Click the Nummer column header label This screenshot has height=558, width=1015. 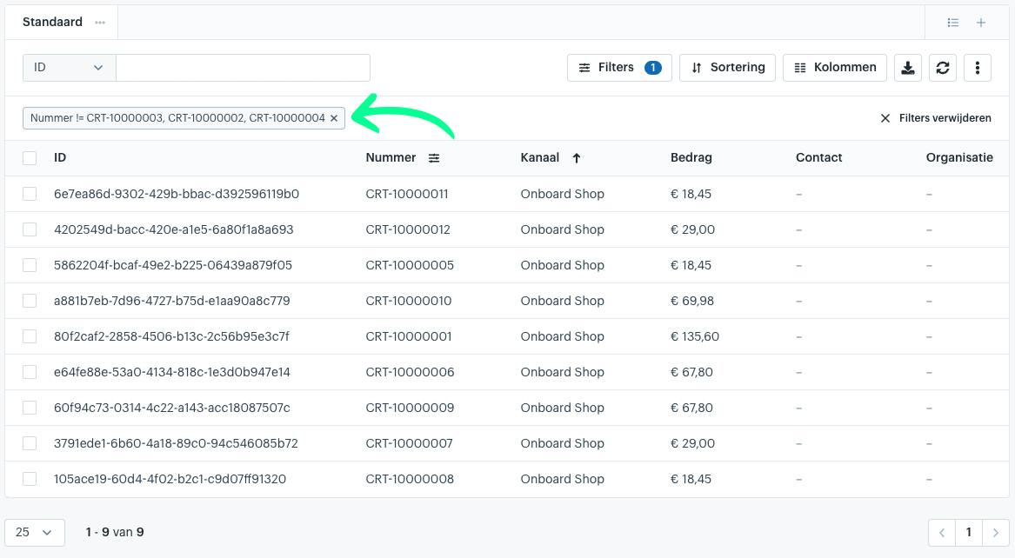click(x=391, y=158)
